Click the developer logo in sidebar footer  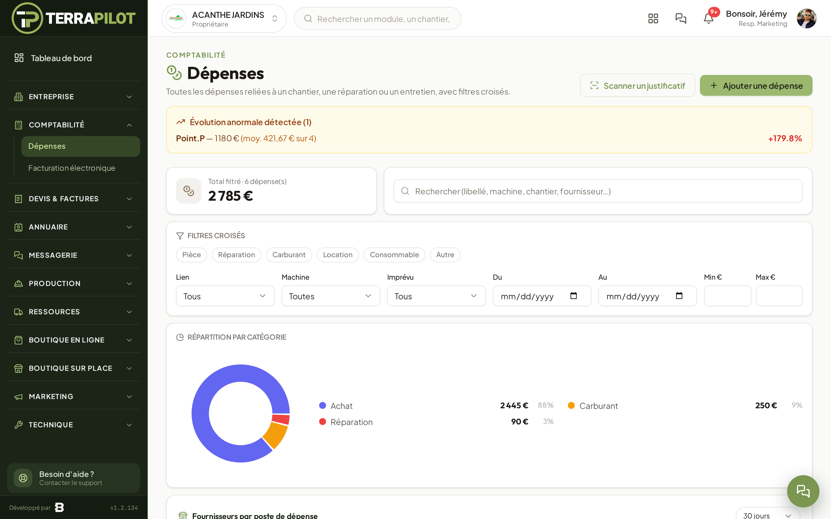(59, 507)
